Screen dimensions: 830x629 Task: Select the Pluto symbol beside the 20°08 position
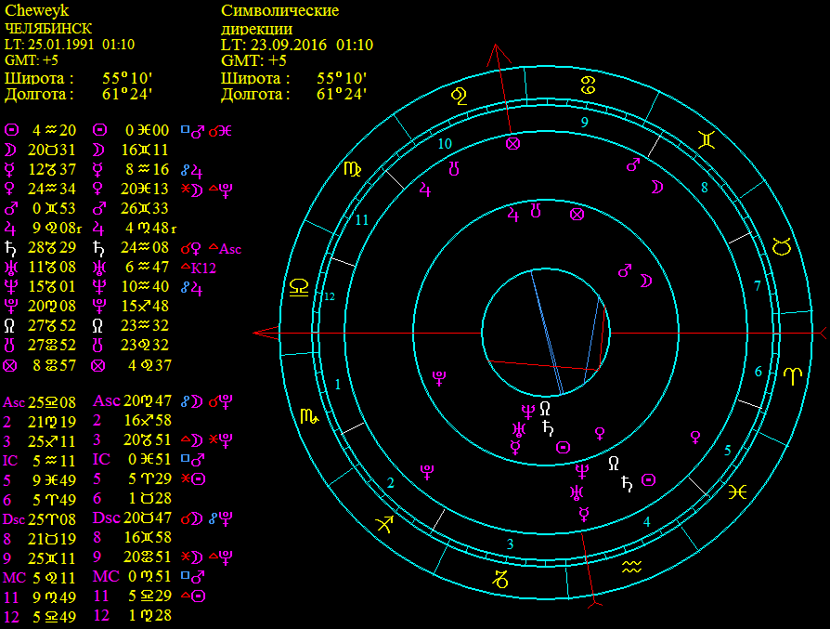click(10, 307)
